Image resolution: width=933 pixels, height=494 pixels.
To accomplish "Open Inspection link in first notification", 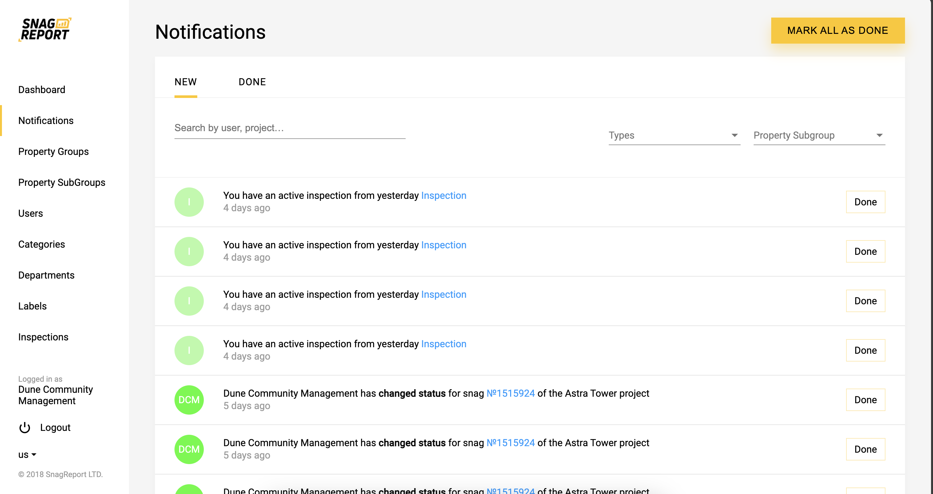I will (x=443, y=196).
